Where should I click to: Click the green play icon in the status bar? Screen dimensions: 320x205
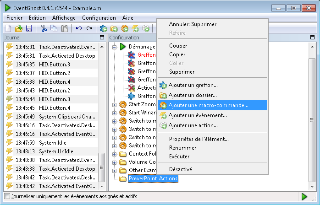304,197
